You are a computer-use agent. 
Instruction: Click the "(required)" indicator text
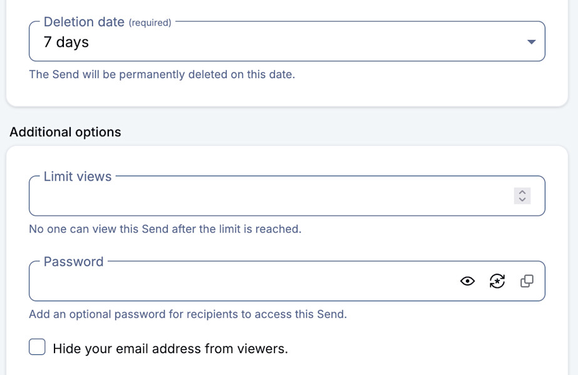tap(150, 22)
